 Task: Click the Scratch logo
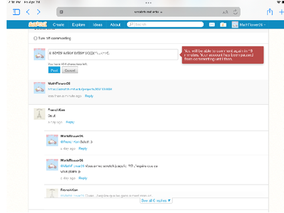[x=38, y=24]
